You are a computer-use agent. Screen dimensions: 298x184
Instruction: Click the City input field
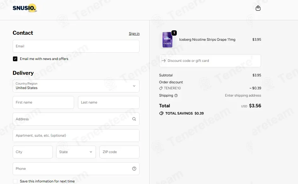coord(33,152)
